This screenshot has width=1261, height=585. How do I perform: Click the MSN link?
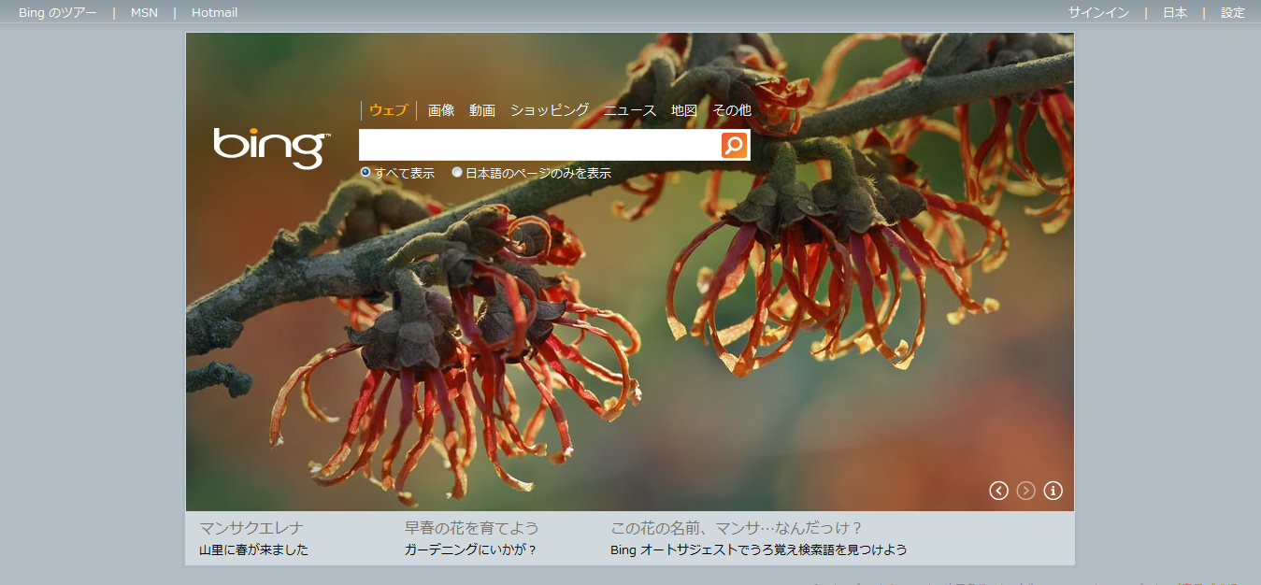tap(144, 13)
